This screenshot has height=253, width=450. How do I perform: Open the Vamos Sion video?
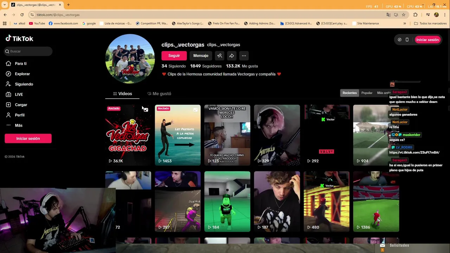point(227,135)
